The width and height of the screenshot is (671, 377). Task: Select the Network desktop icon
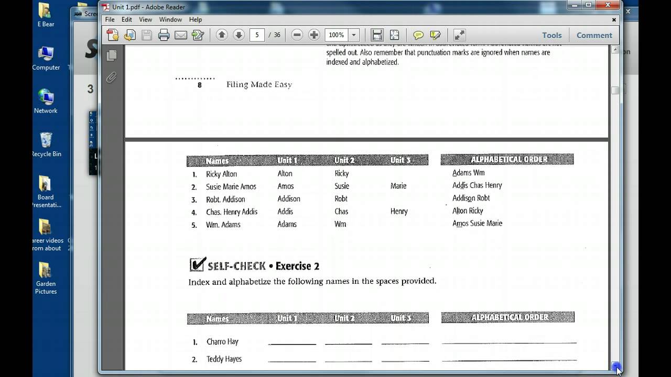[46, 102]
